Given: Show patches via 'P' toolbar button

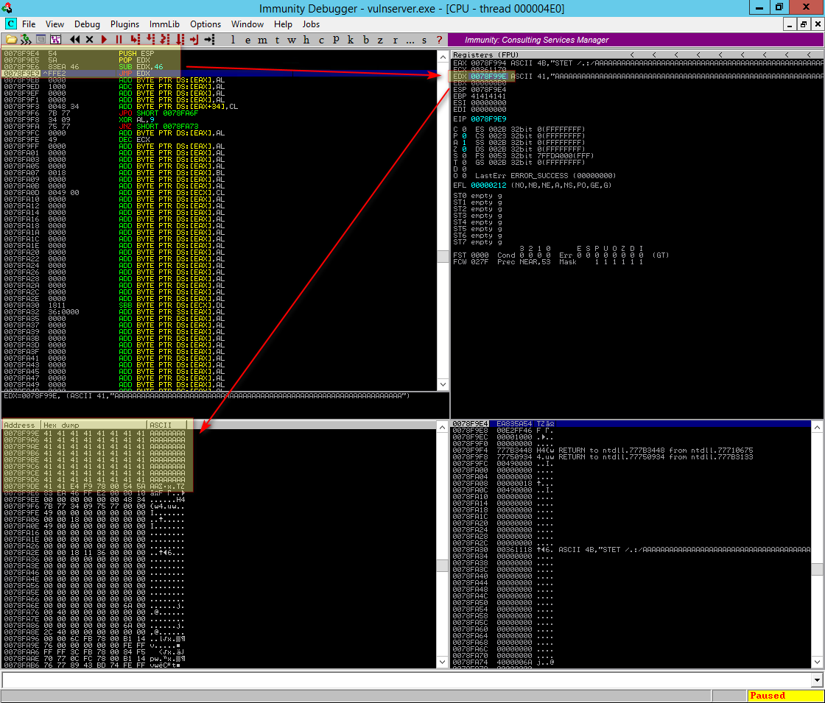Looking at the screenshot, I should [336, 40].
